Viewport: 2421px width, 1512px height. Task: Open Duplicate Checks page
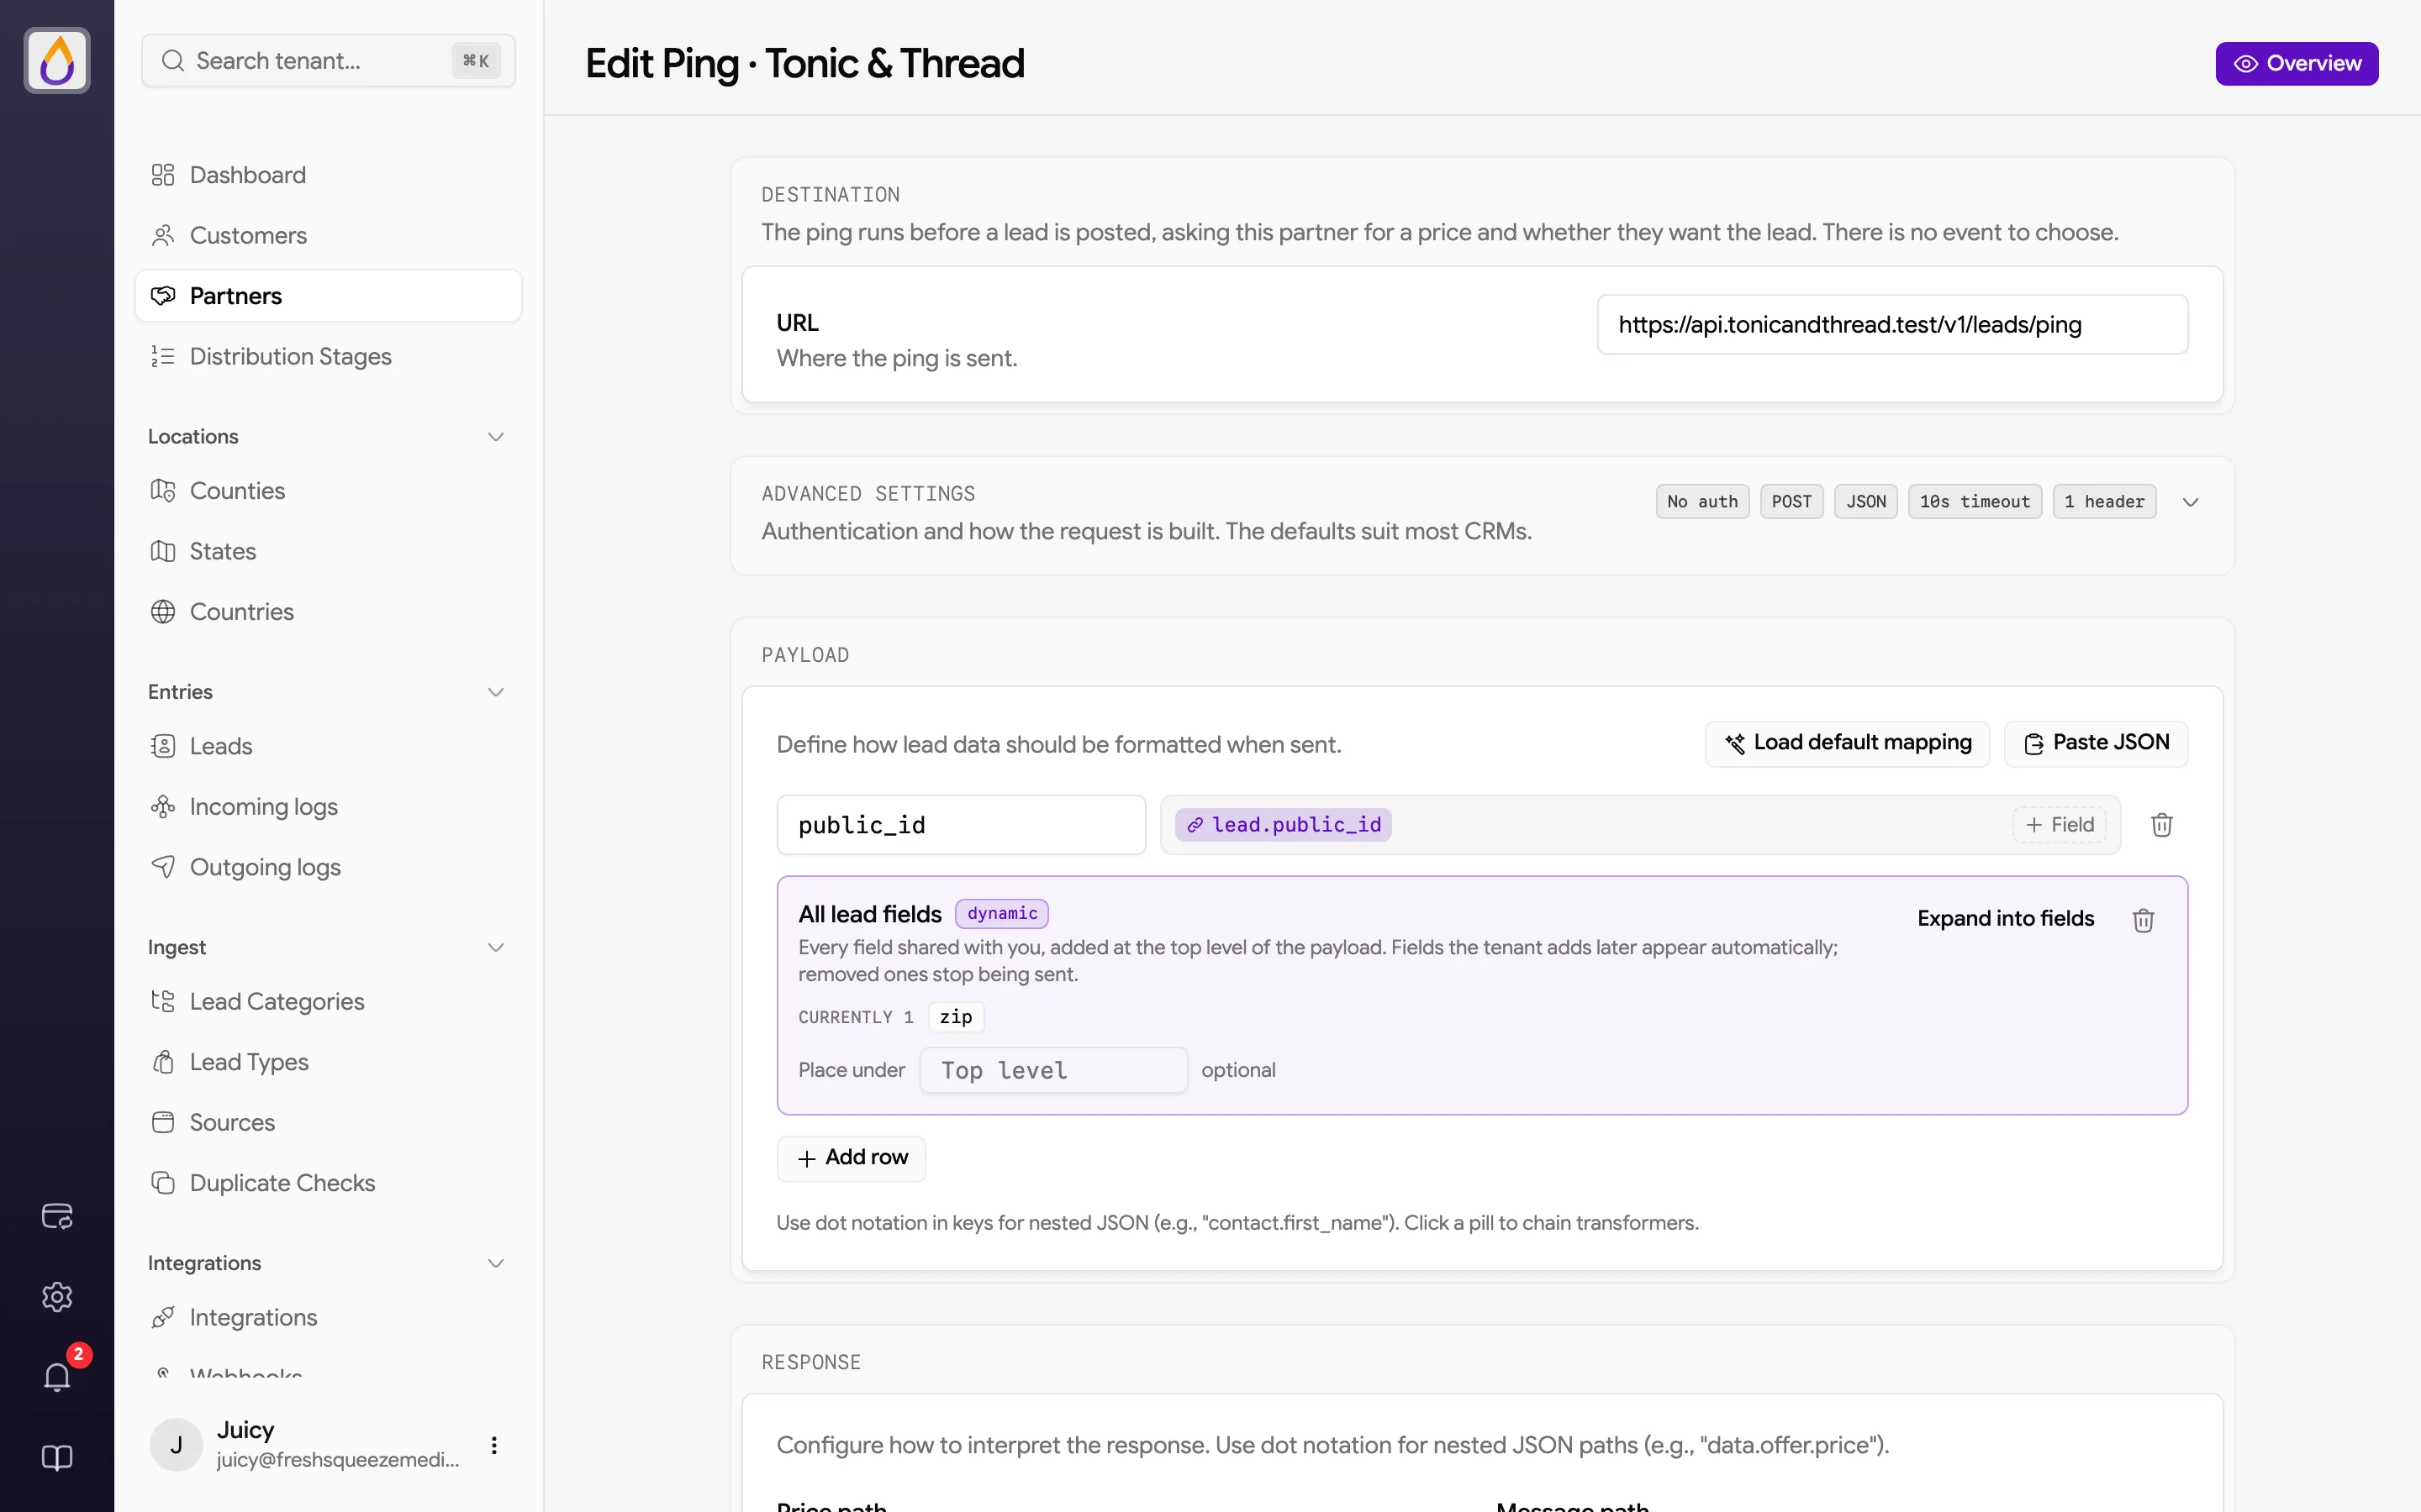point(328,1183)
